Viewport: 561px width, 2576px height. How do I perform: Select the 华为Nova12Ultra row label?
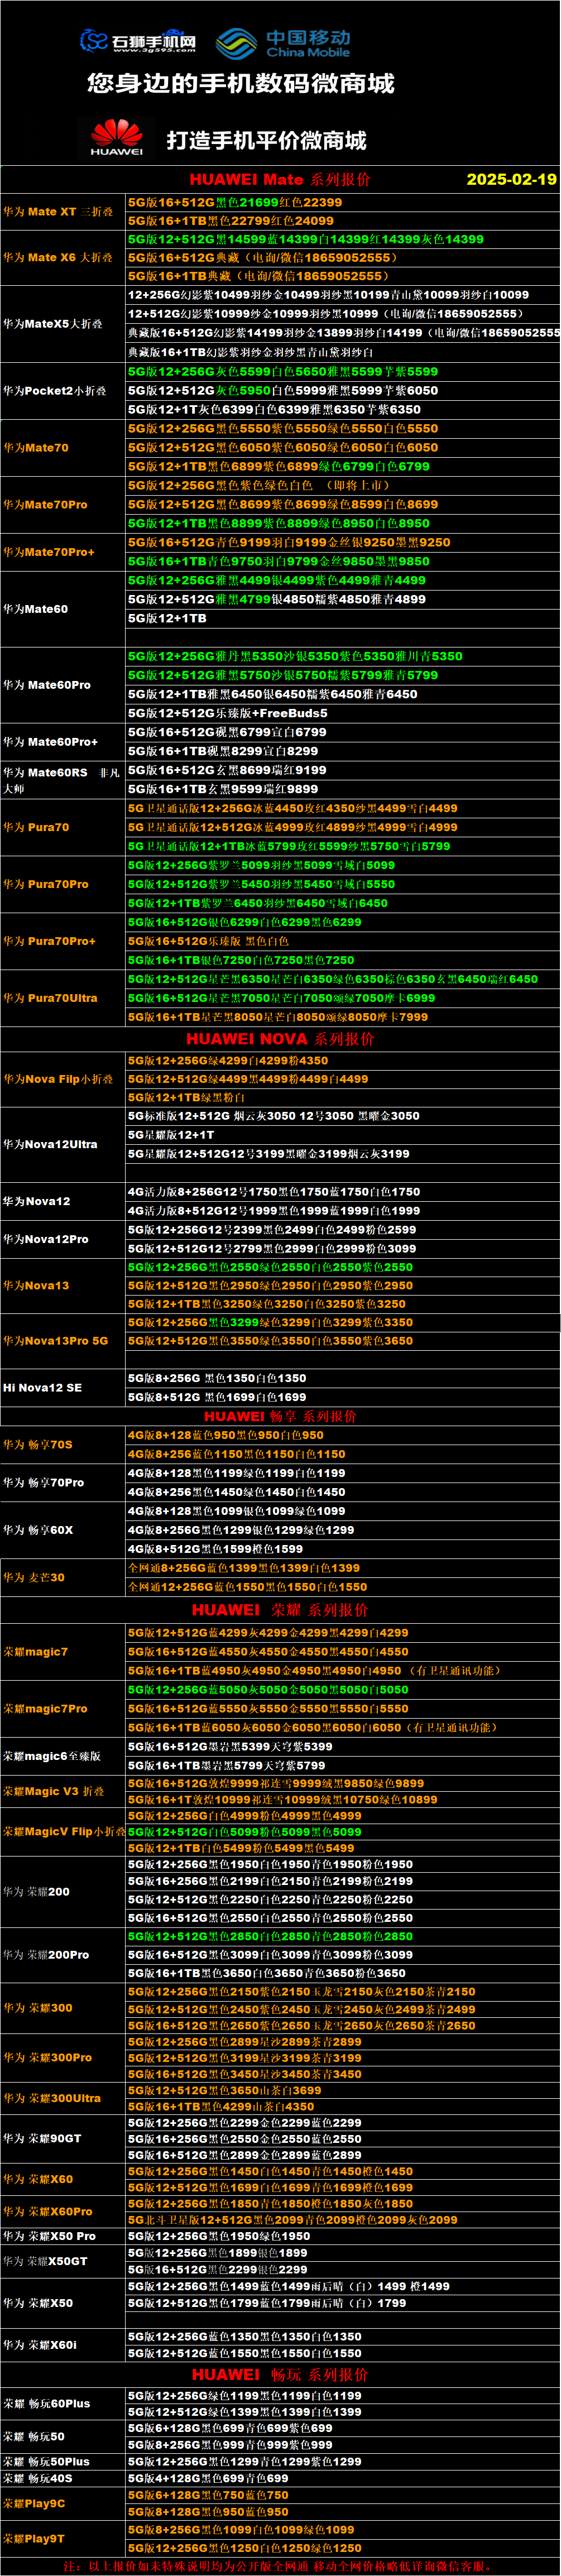click(50, 1144)
